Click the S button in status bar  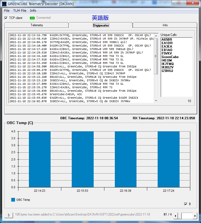(x=9, y=215)
